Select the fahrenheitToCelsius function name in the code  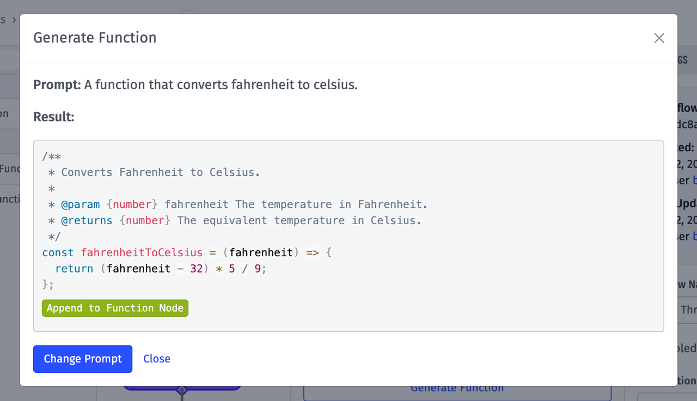click(140, 252)
